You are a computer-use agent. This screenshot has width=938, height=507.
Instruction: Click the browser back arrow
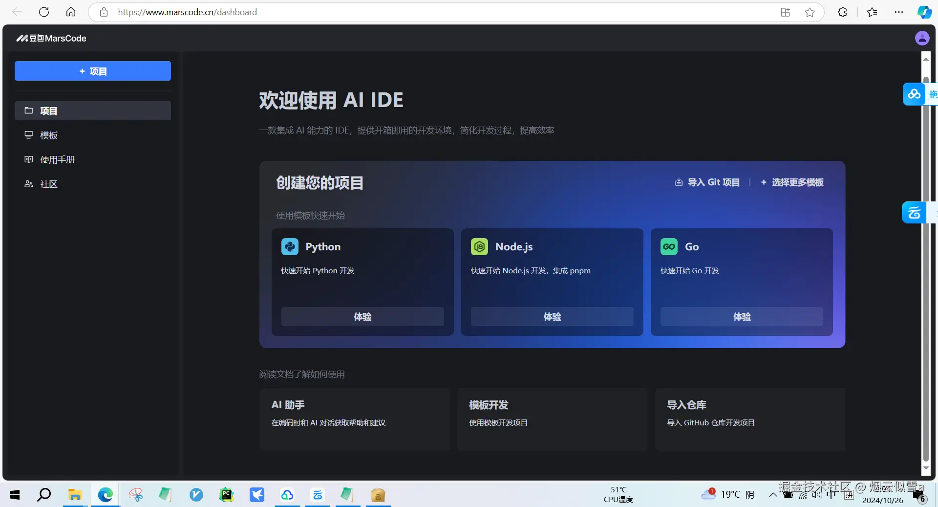17,12
